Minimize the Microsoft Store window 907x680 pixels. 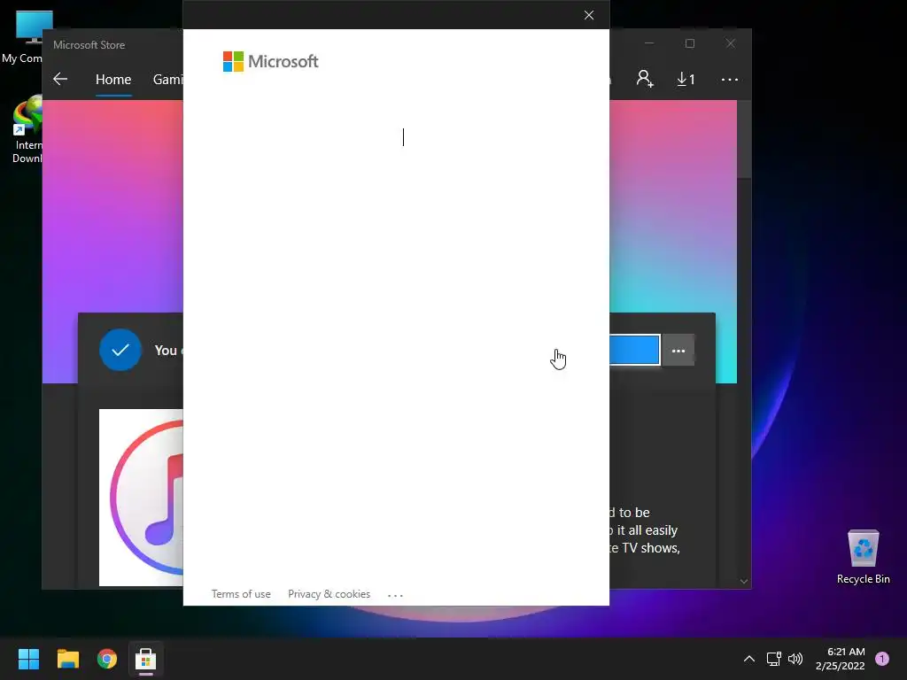point(649,44)
